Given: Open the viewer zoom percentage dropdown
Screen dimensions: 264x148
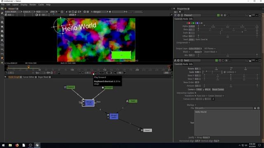Looking at the screenshot, I should [x=54, y=12].
